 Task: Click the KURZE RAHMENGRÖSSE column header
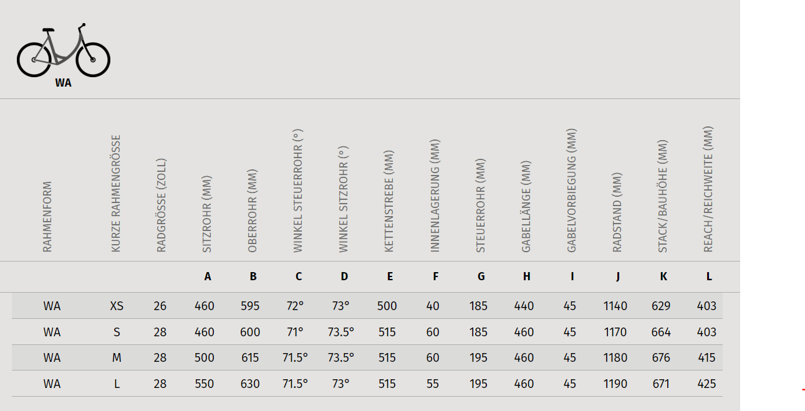pyautogui.click(x=115, y=194)
